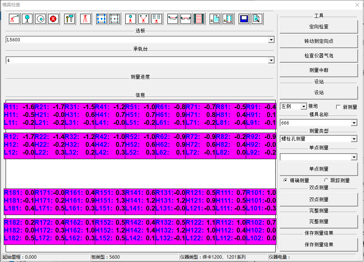Click the 检查仪器气泡 button
Viewport: 364px width, 262px height.
pyautogui.click(x=318, y=56)
